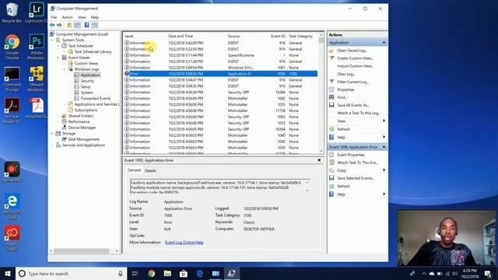498x280 pixels.
Task: Open Acrobat Reader DC desktop icon
Action: pyautogui.click(x=12, y=110)
